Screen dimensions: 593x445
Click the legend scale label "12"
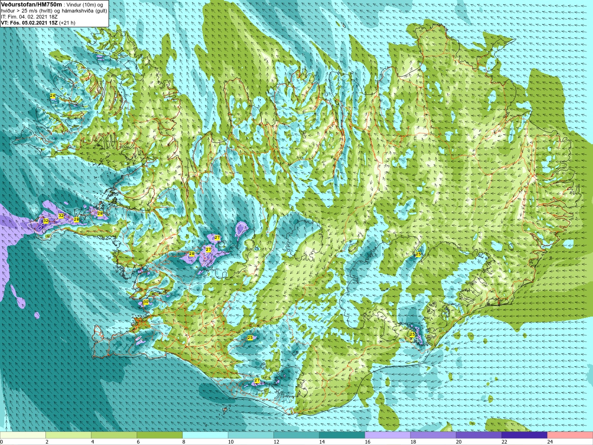[x=277, y=442]
